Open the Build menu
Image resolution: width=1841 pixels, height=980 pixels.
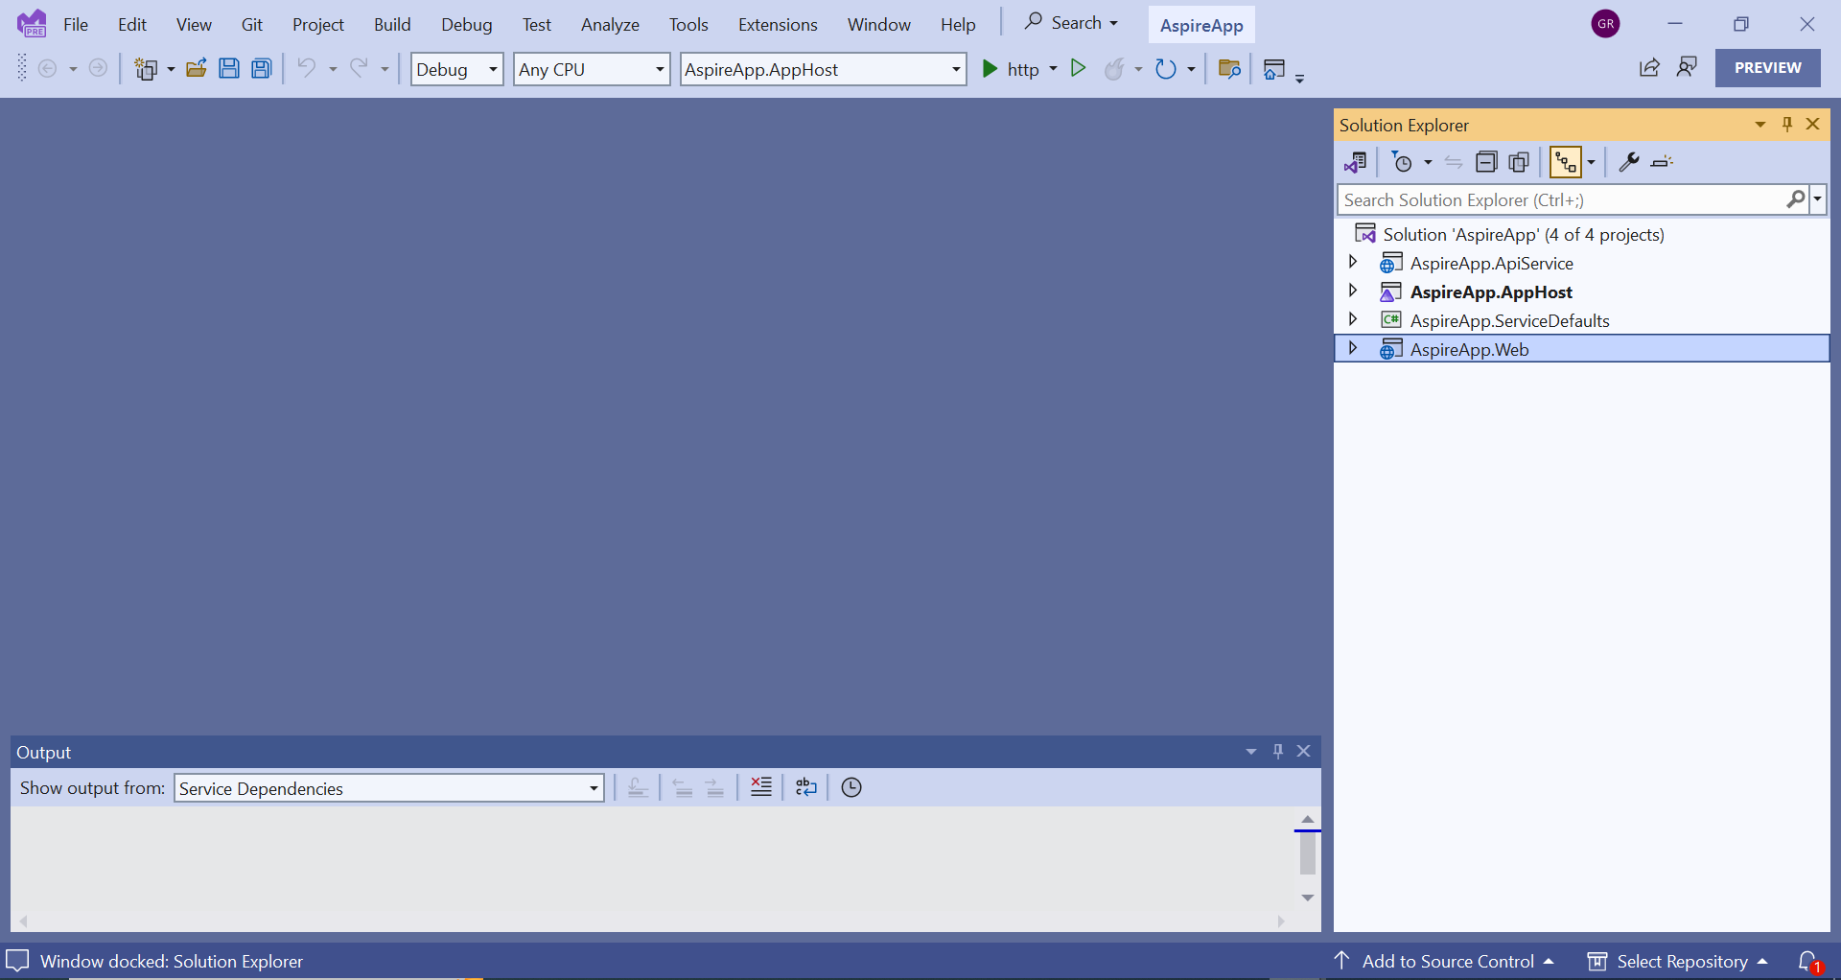(x=392, y=25)
